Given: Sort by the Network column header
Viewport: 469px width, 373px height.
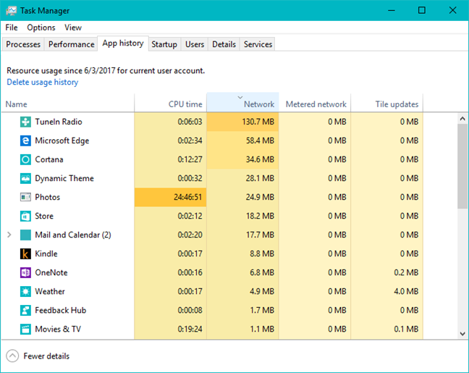Looking at the screenshot, I should point(242,102).
